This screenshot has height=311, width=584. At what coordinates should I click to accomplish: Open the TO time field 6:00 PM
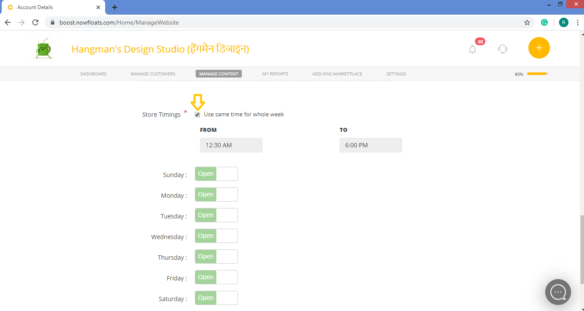tap(371, 145)
